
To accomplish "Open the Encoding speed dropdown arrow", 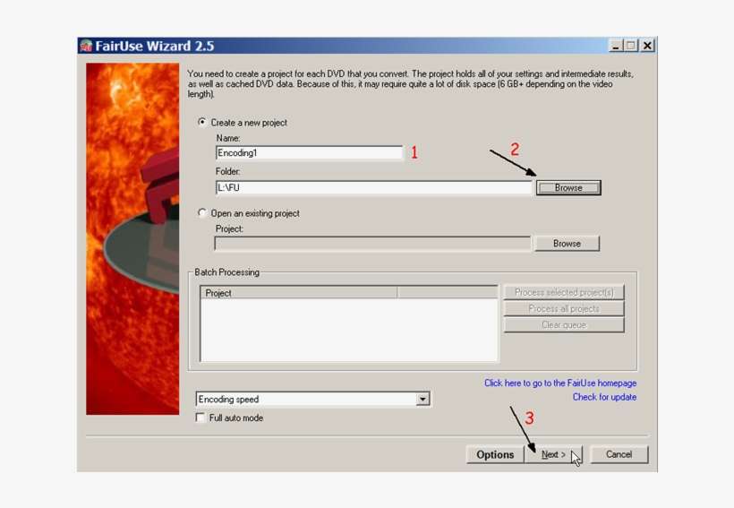I will point(422,400).
